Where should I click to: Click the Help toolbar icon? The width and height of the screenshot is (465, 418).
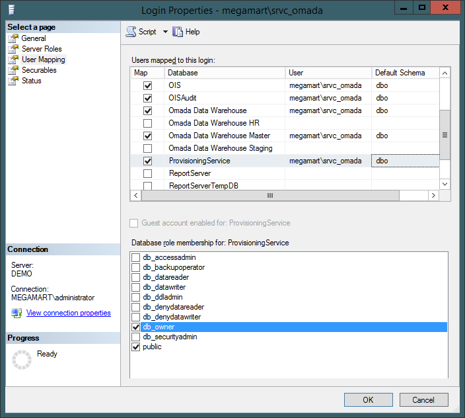(178, 32)
